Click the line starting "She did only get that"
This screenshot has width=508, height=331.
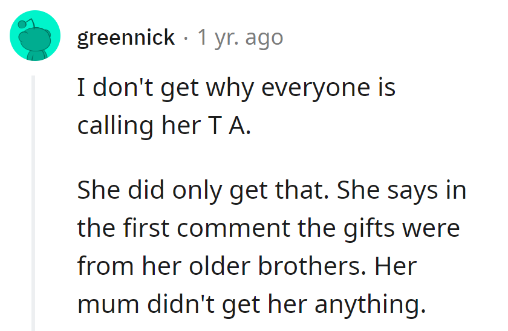pyautogui.click(x=272, y=191)
